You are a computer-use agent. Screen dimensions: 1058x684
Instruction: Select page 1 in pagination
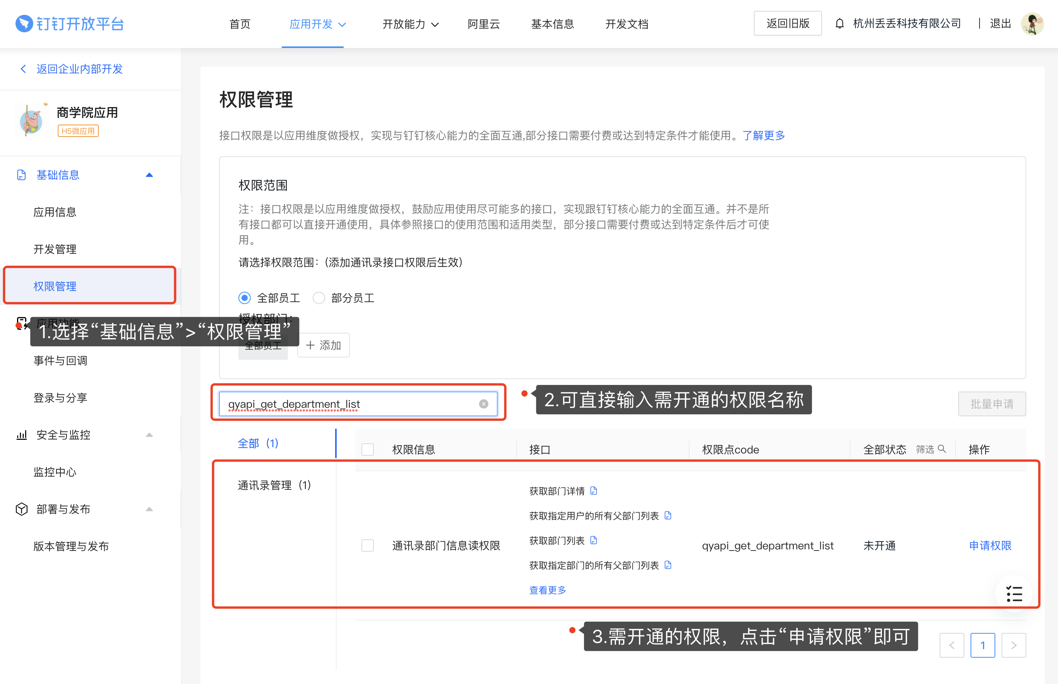coord(983,645)
